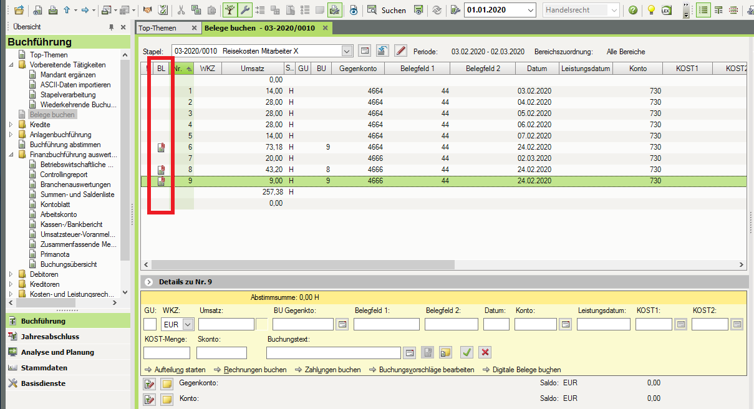Screen dimensions: 754x409
Task: Open the Jahresabschluss navigation section
Action: [50, 337]
